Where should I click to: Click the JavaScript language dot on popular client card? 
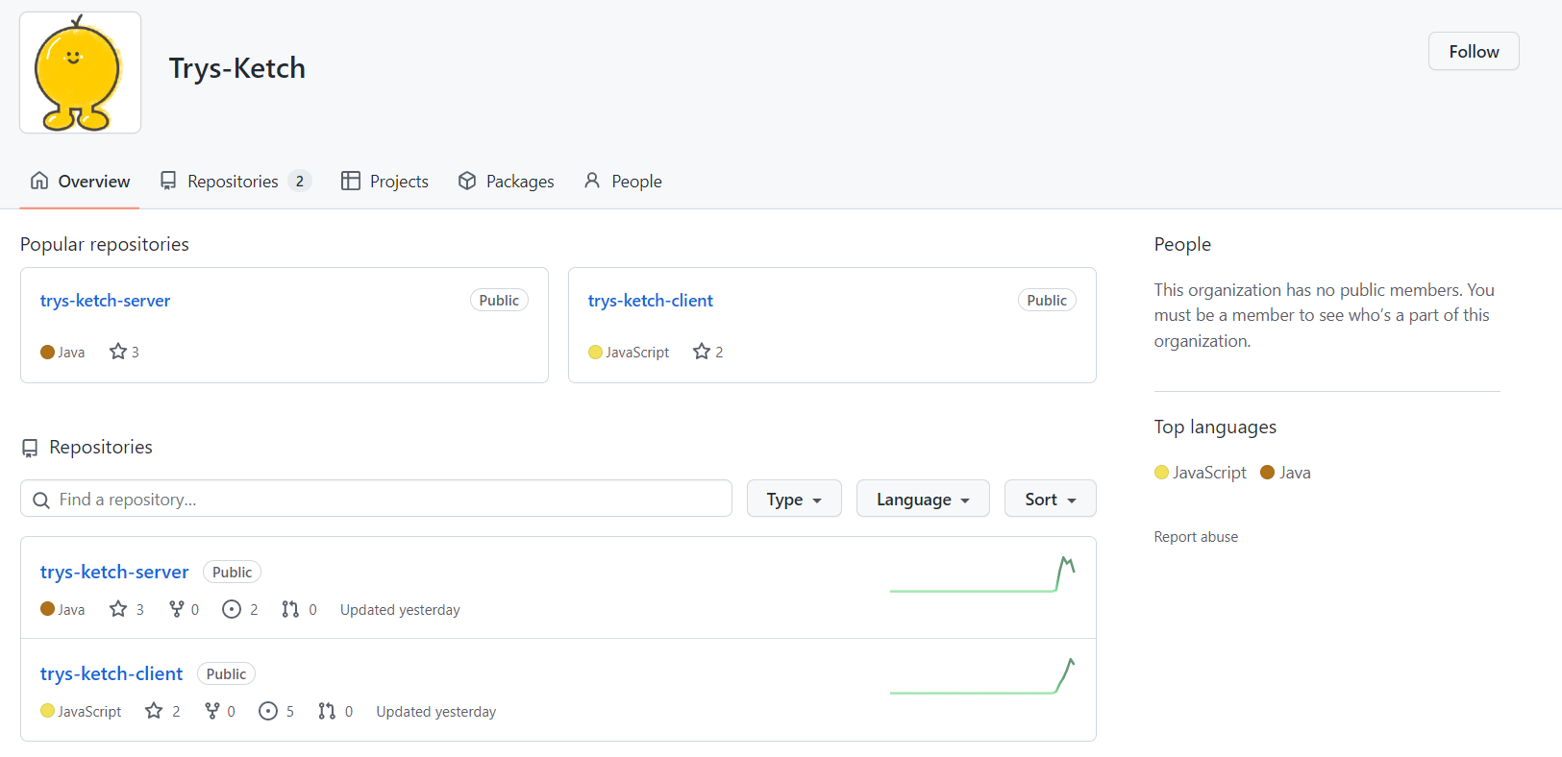click(x=595, y=352)
